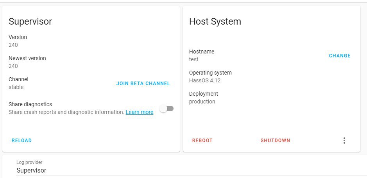Select the Host System card title
367x178 pixels.
215,21
